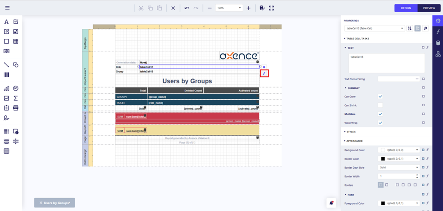The width and height of the screenshot is (443, 211).
Task: Open the Field List database icon
Action: pyautogui.click(x=438, y=43)
